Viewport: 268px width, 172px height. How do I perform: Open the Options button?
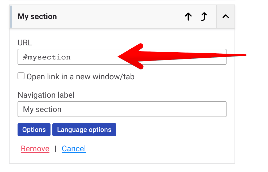[34, 130]
